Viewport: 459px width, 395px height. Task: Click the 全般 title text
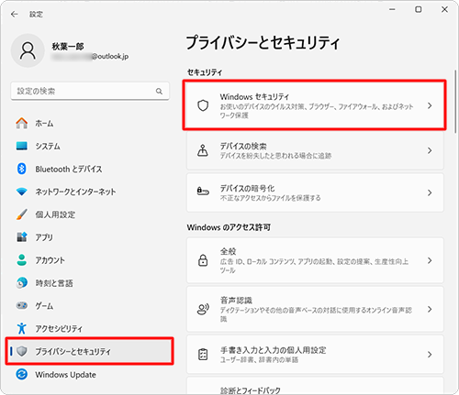click(x=228, y=251)
